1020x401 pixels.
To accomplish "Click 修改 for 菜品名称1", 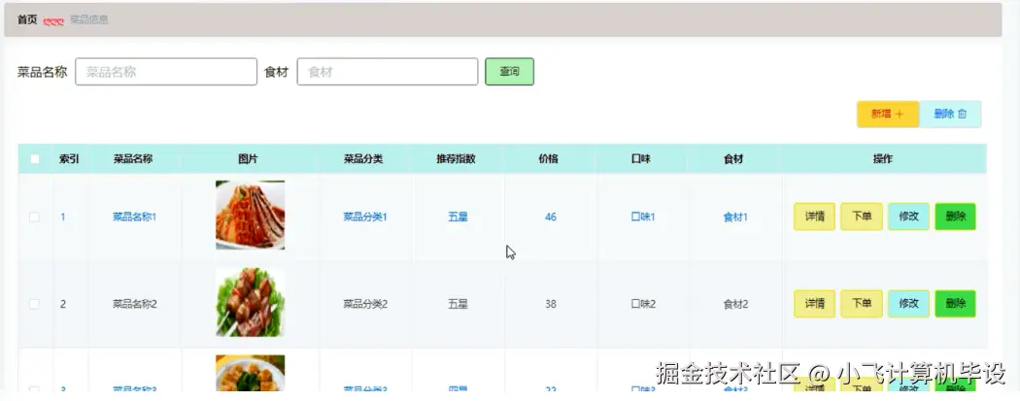I will click(x=908, y=217).
